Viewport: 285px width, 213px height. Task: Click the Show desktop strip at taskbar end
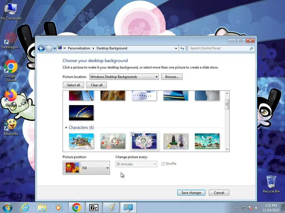[x=283, y=207]
